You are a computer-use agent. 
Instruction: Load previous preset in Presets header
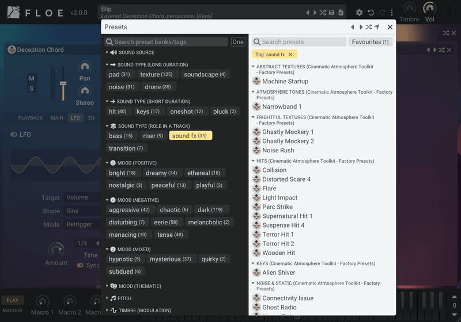tap(353, 27)
